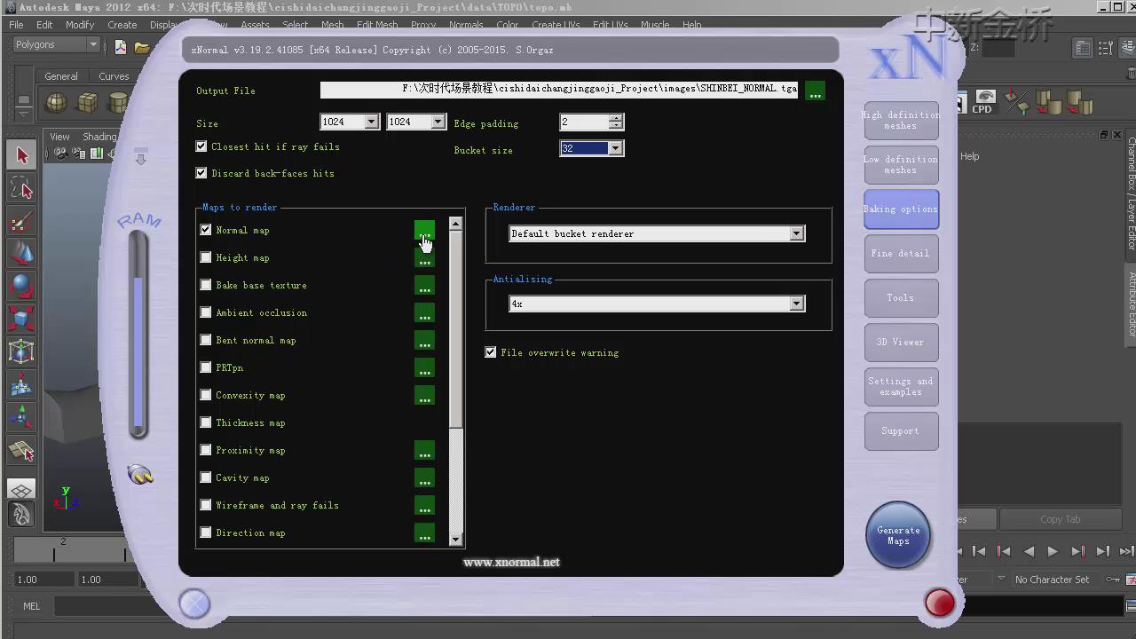Open Fine detail section
The image size is (1136, 639).
[x=901, y=254]
